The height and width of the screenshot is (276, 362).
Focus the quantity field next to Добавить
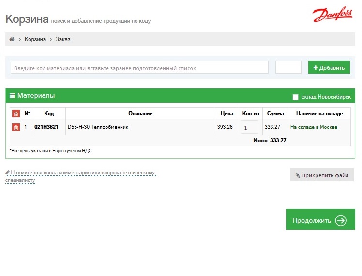tap(288, 68)
